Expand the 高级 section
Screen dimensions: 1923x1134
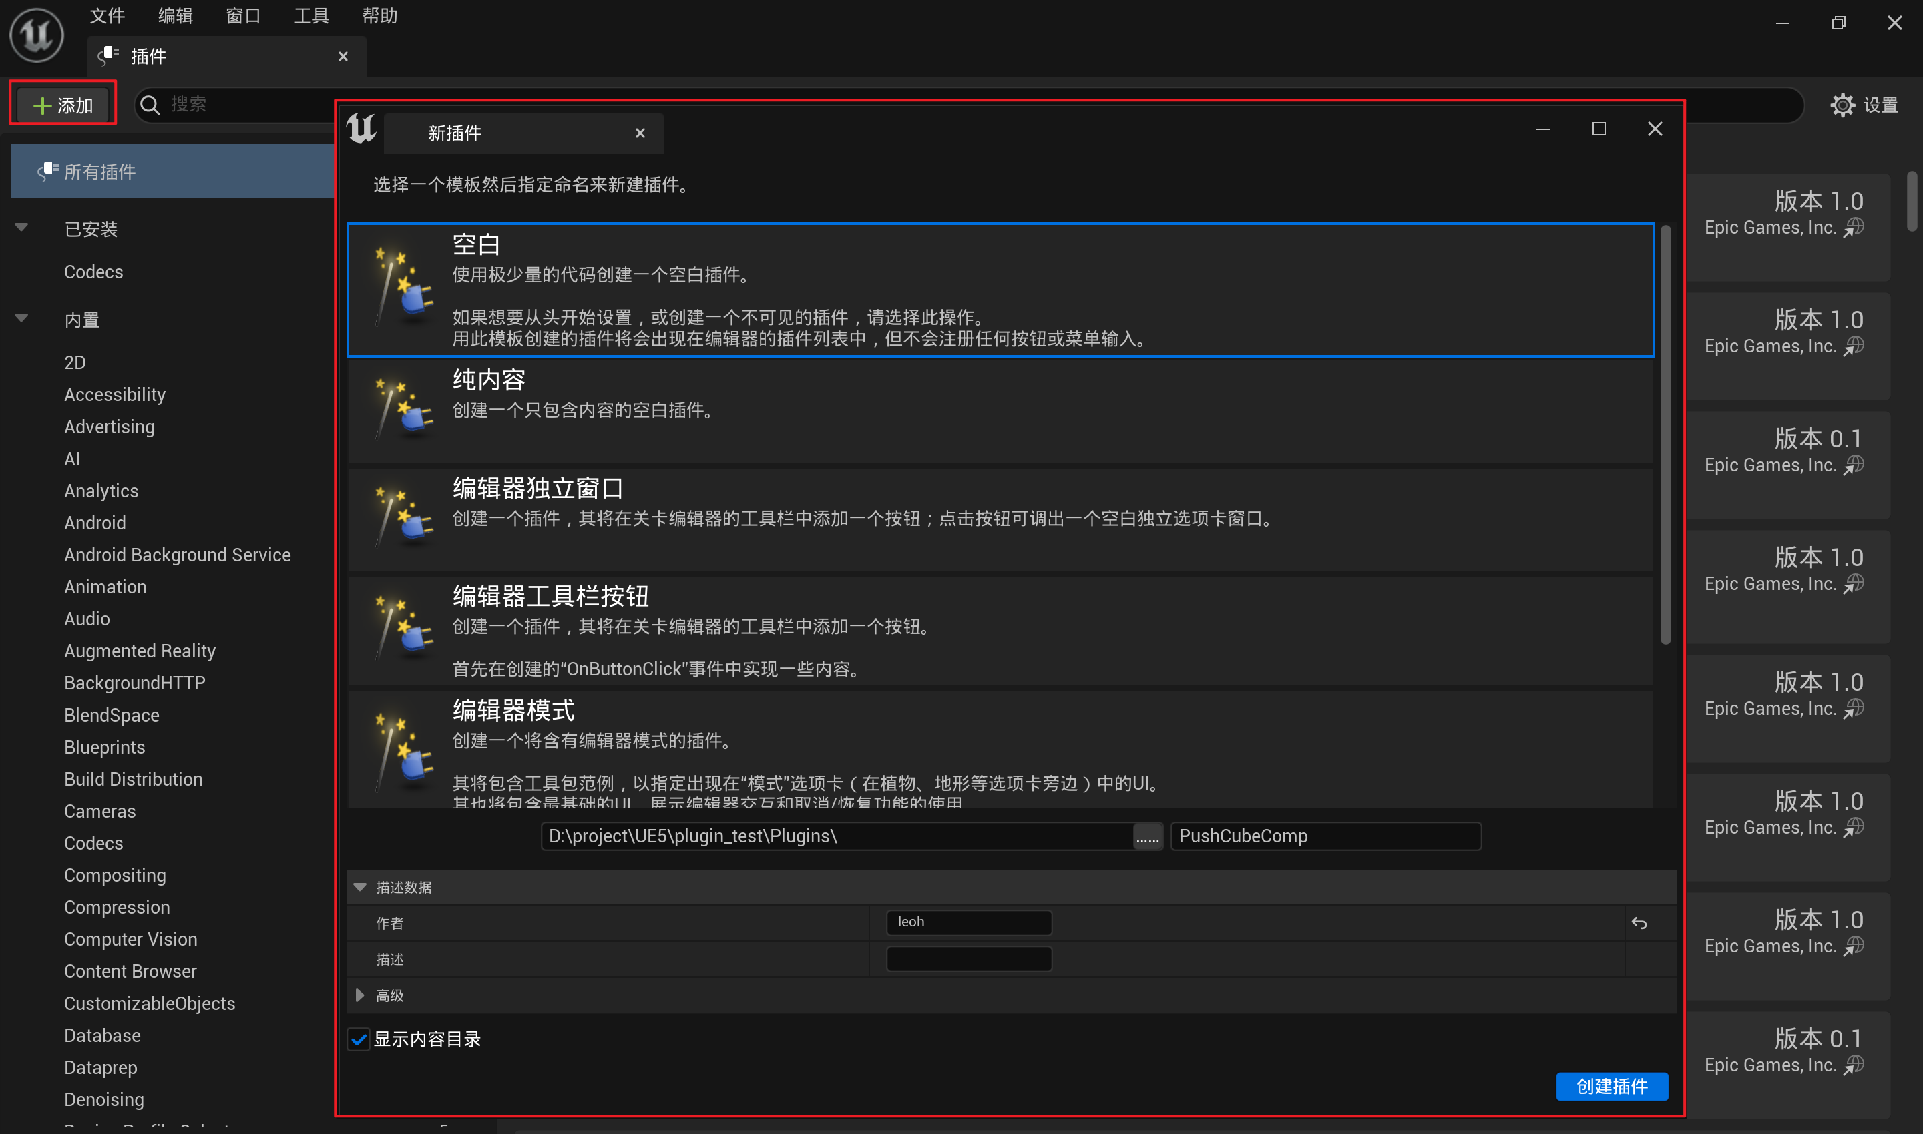click(359, 995)
